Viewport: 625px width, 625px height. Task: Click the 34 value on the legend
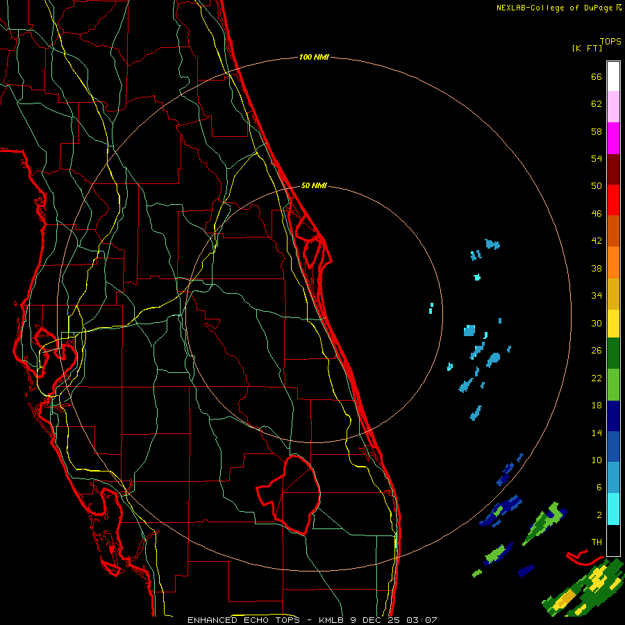[597, 296]
